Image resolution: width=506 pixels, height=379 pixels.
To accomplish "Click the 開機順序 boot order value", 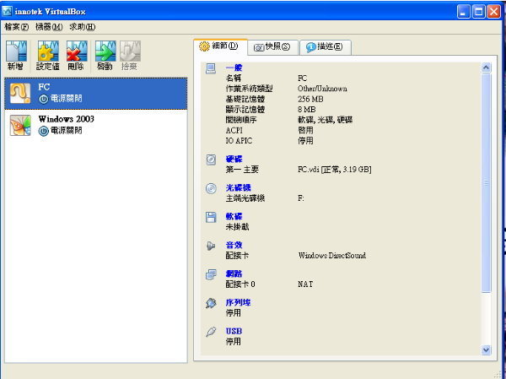I will pos(325,120).
